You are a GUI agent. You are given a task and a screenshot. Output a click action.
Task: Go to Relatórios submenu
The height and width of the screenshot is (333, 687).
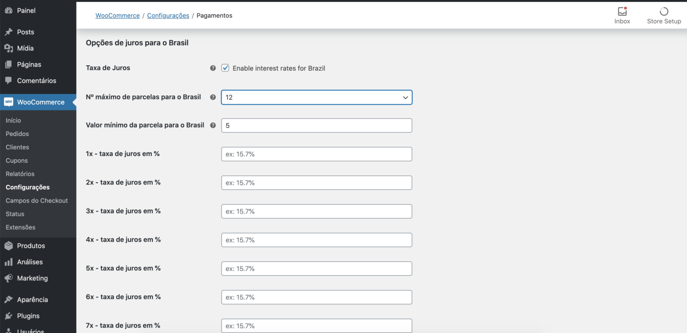(20, 174)
